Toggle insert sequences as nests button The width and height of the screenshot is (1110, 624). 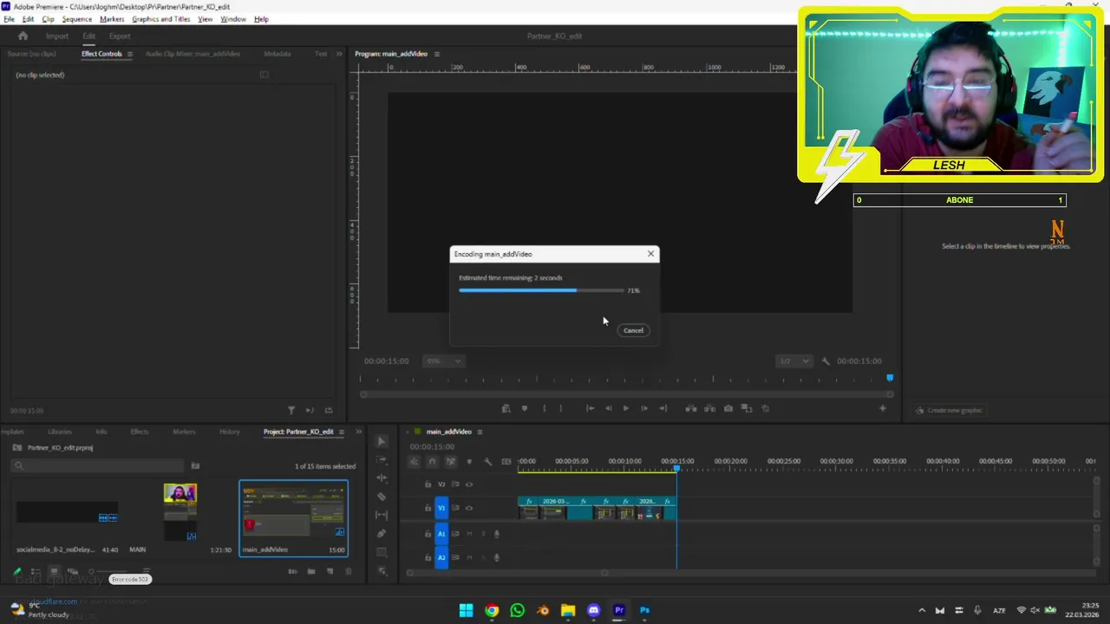pyautogui.click(x=414, y=461)
